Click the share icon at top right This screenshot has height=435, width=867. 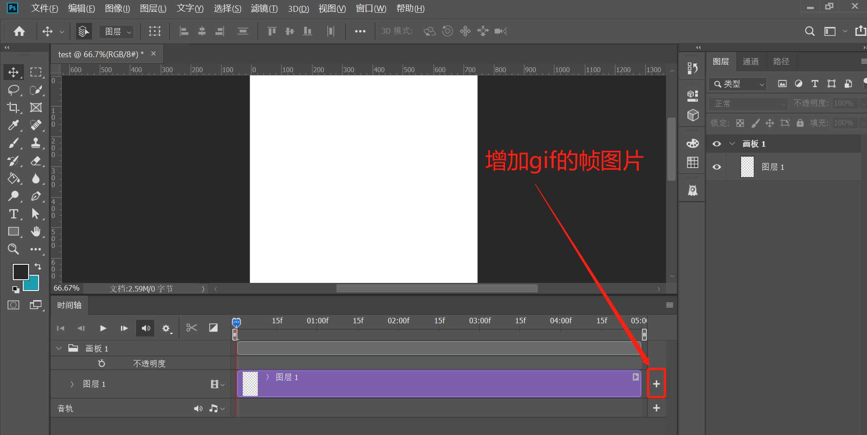click(x=860, y=31)
